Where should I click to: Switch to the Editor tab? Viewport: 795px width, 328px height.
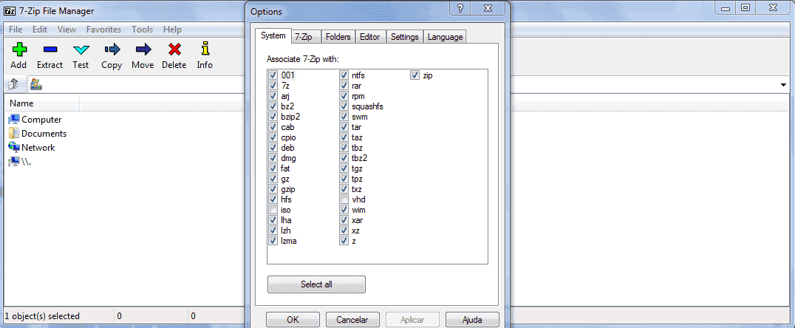point(370,36)
